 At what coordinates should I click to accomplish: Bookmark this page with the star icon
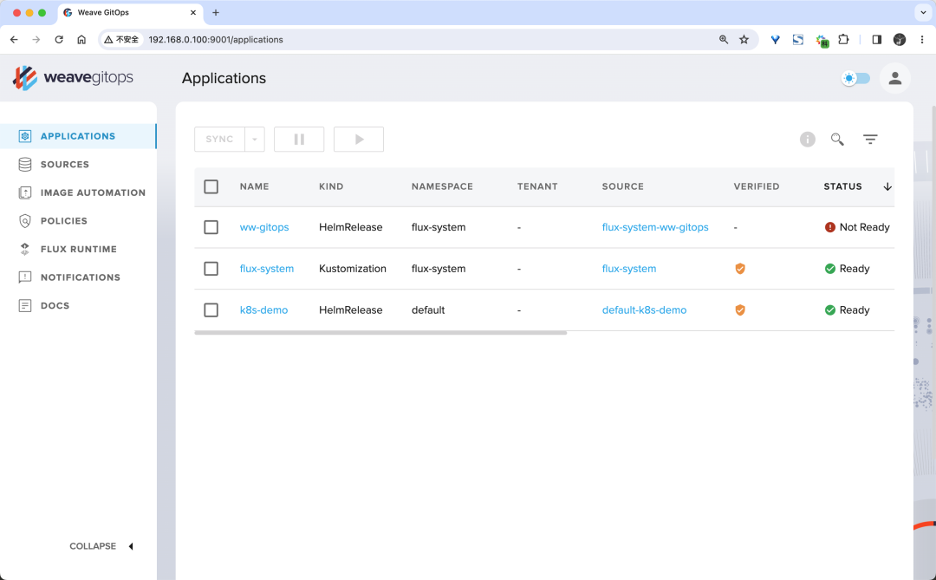point(744,39)
